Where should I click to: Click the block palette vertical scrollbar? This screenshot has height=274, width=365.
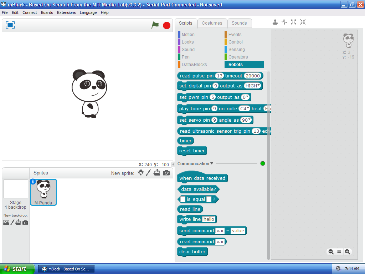click(x=268, y=166)
